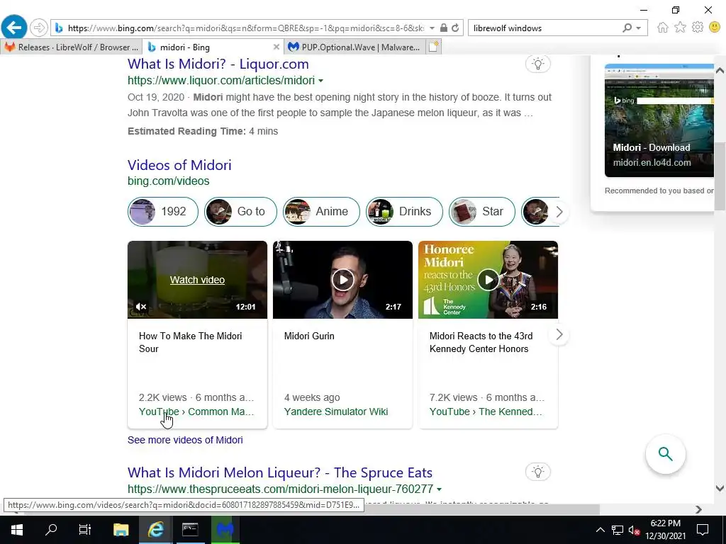This screenshot has height=544, width=726.
Task: Expand the liquor.com URL dropdown arrow
Action: 321,81
